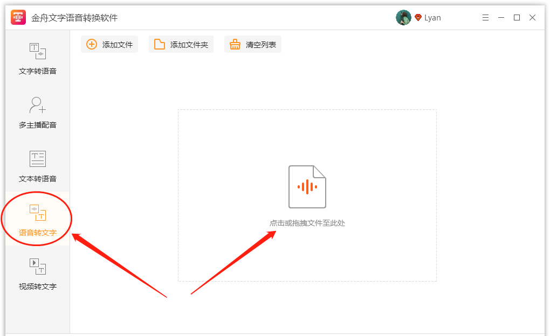Viewport: 550px width, 336px height.
Task: Click the user avatar picture
Action: pyautogui.click(x=403, y=18)
